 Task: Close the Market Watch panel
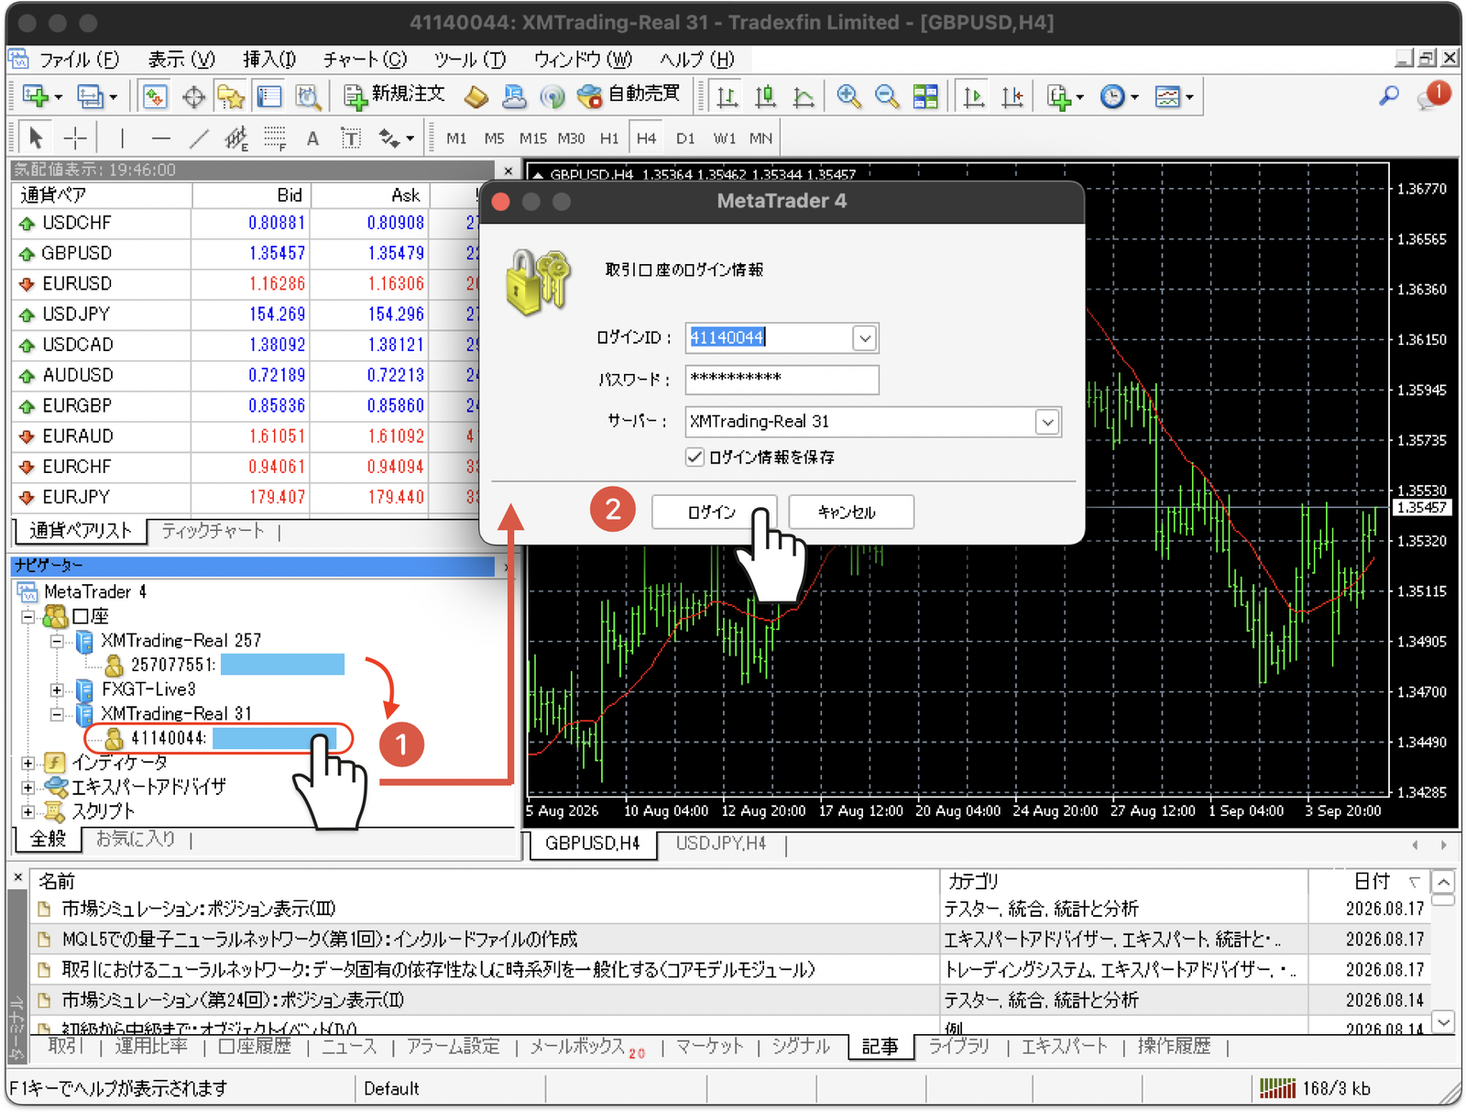pos(509,170)
